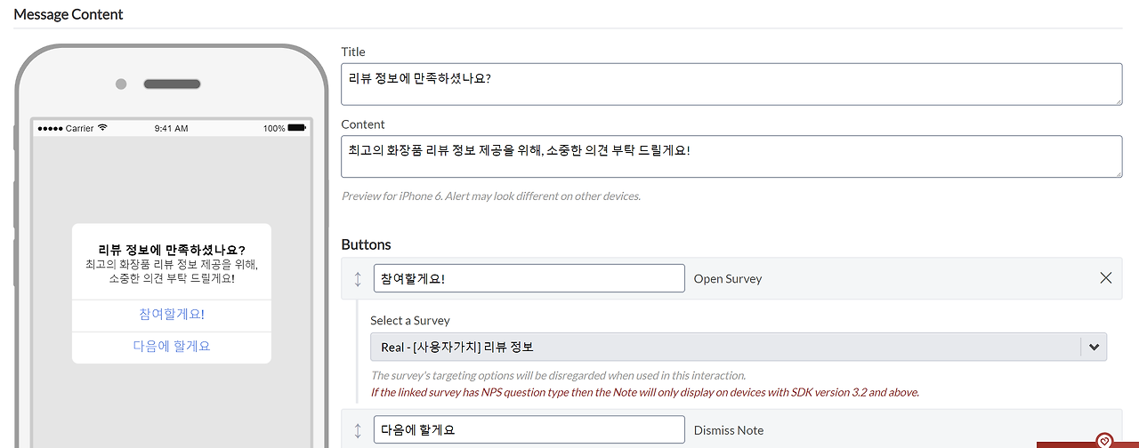1139x448 pixels.
Task: Click the preview alert title 리뷰 정보에 만족하셨나요?
Action: tap(172, 250)
